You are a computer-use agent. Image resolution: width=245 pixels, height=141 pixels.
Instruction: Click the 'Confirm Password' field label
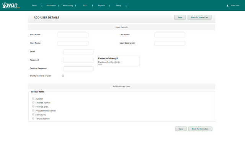(x=38, y=68)
